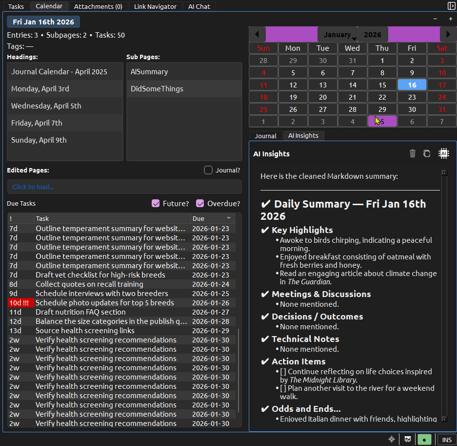Screen dimensions: 457x446
Task: Click the 'Click to load...' edited pages link
Action: (x=33, y=187)
